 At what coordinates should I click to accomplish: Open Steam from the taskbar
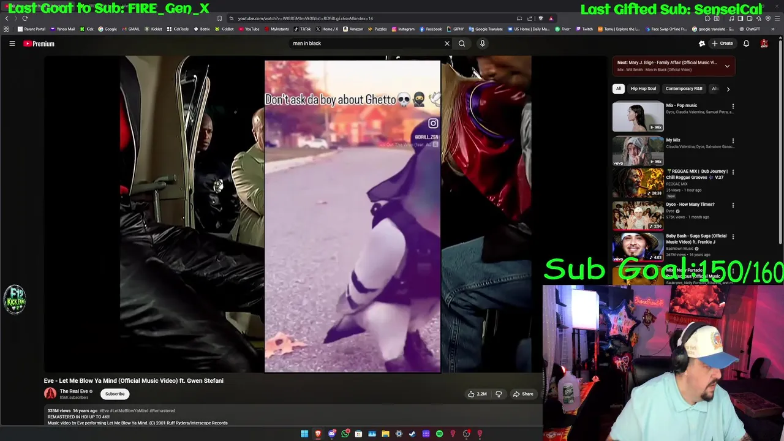coord(412,434)
